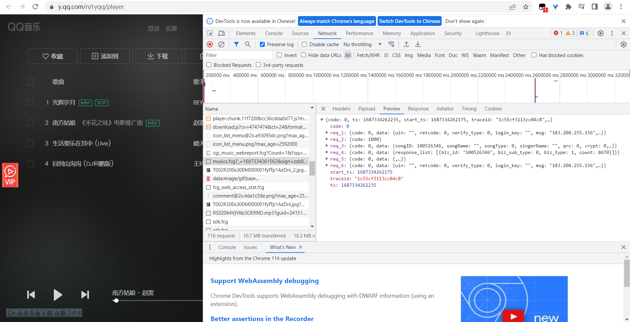Screen dimensions: 630x322
Task: Click the song progress slider handle
Action: (116, 300)
